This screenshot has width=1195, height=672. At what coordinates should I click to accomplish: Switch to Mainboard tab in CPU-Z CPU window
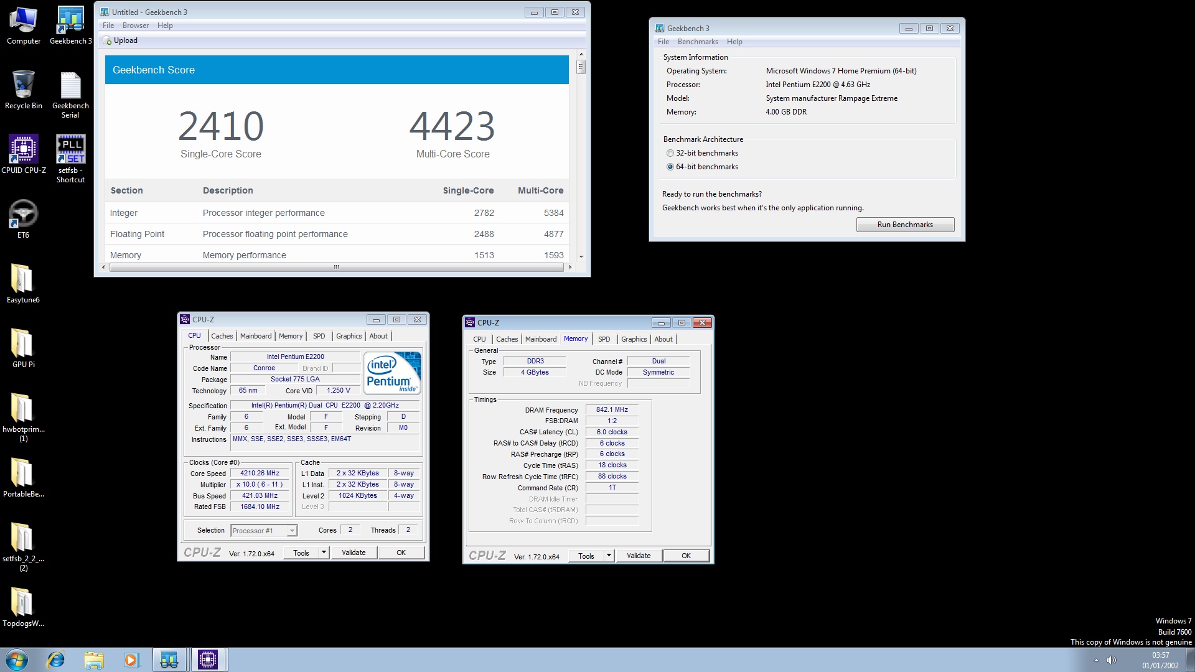(x=256, y=336)
